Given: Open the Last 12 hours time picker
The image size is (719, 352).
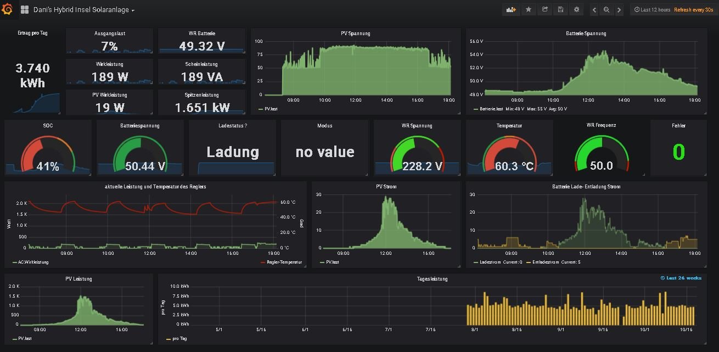Looking at the screenshot, I should [x=652, y=10].
